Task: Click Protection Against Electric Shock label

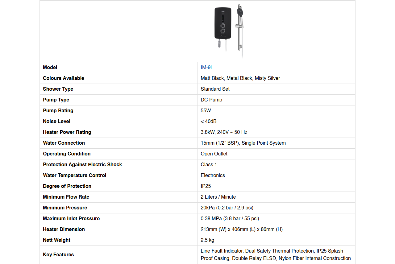Action: pos(82,165)
